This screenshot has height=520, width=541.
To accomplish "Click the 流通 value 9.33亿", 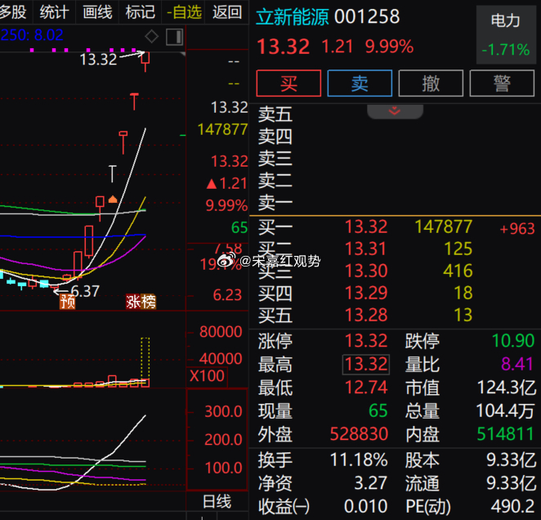I will pyautogui.click(x=512, y=483).
